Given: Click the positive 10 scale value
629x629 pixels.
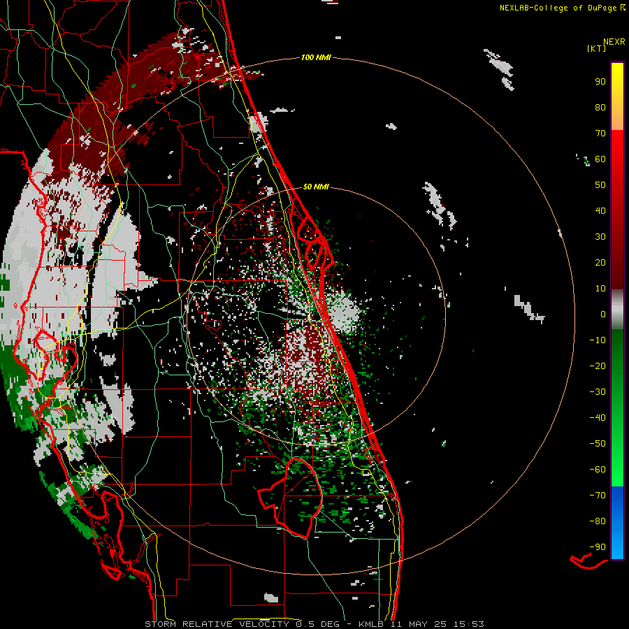Looking at the screenshot, I should tap(600, 289).
